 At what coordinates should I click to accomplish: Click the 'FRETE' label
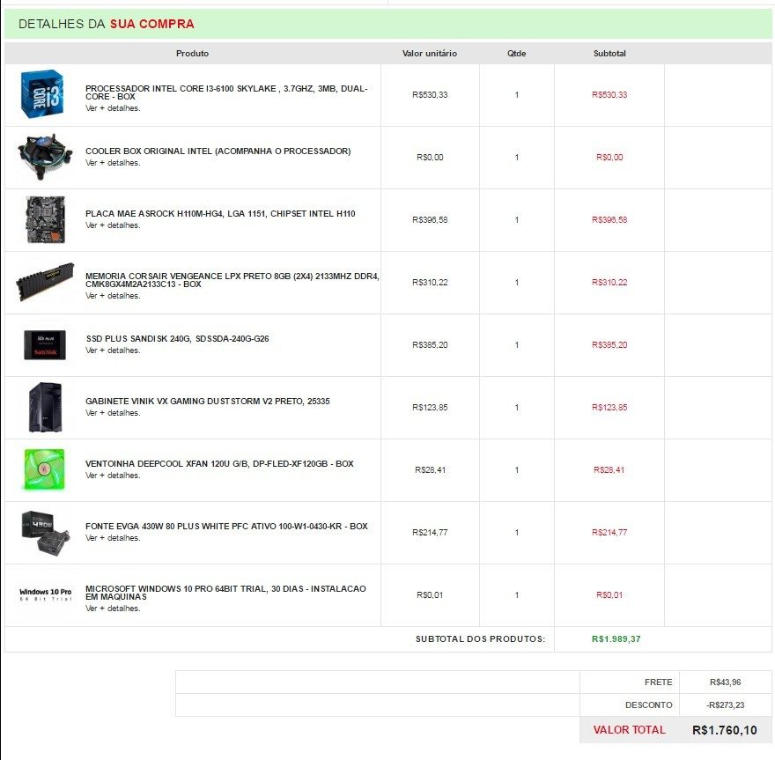pos(659,683)
